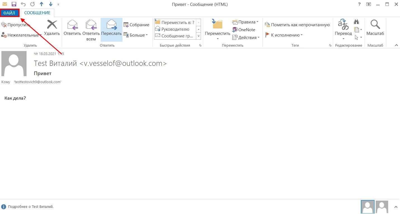Open the Быстрые действия dialog launcher
Viewport: 400px width, 214px height.
click(200, 45)
